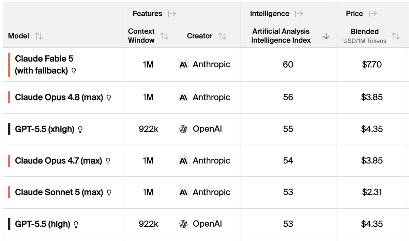Viewport: 409px width, 241px height.
Task: Sort by Intelligence Index down arrow
Action: coord(326,36)
